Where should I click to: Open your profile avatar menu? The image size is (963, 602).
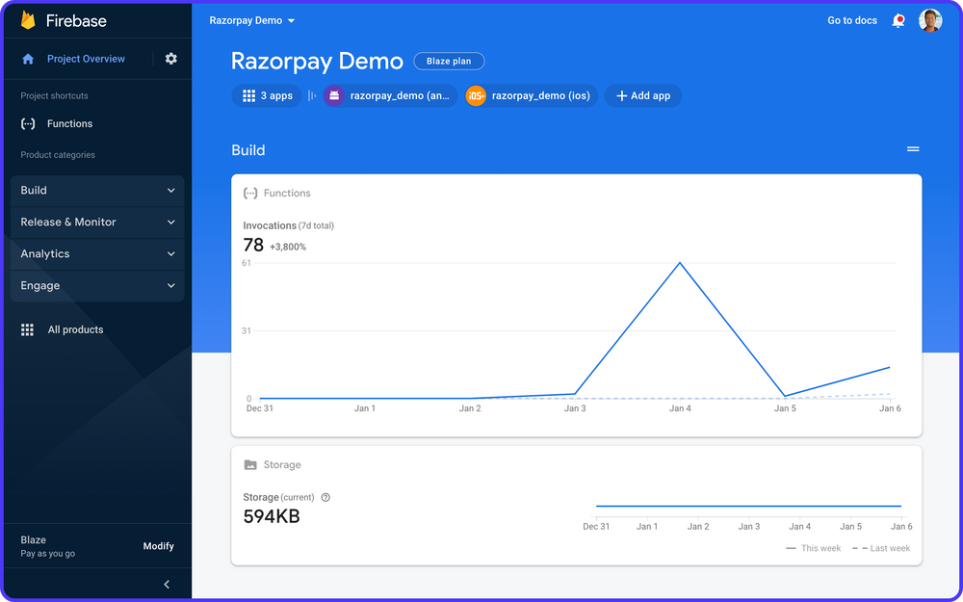[929, 19]
